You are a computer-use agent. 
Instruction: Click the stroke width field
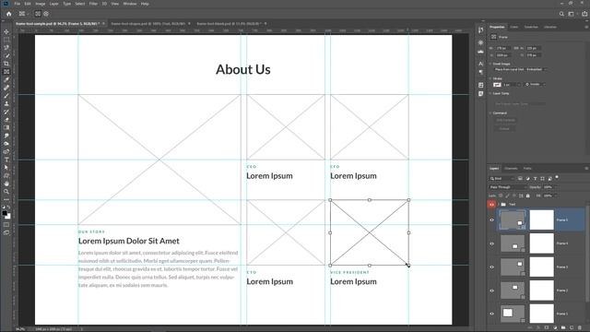tap(510, 84)
